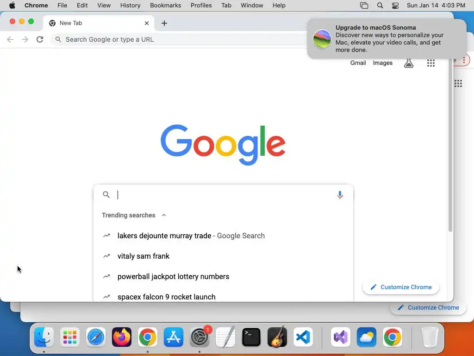Click the screen mirroring icon in menu bar
Image resolution: width=474 pixels, height=356 pixels.
click(364, 6)
